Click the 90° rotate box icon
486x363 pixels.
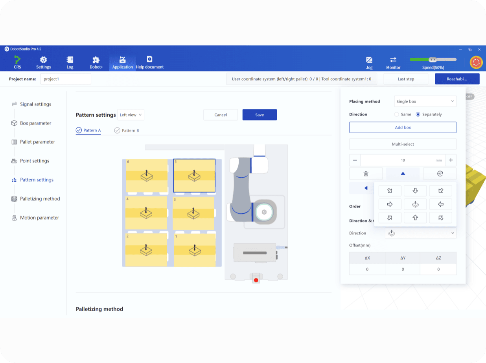440,174
